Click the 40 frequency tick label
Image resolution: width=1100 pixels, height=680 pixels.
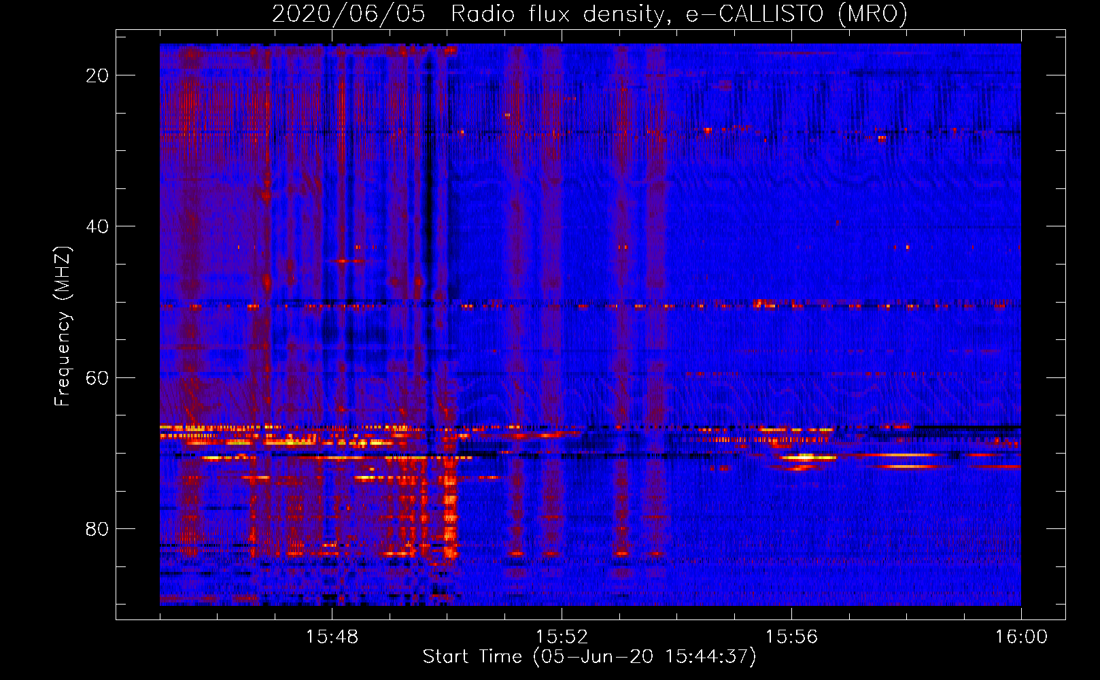point(97,226)
